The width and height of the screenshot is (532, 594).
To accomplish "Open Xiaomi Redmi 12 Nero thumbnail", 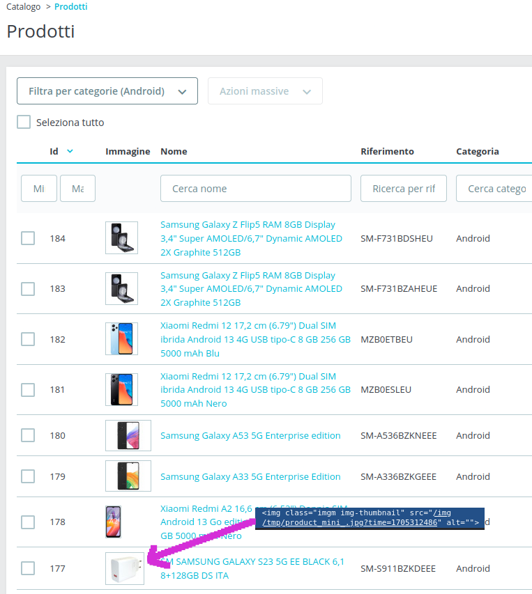I will click(x=122, y=389).
